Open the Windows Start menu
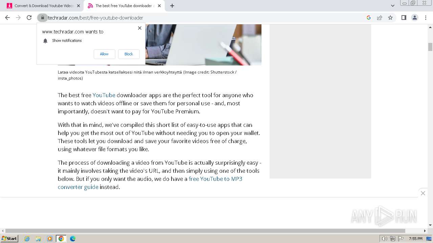This screenshot has height=243, width=433. [x=9, y=238]
